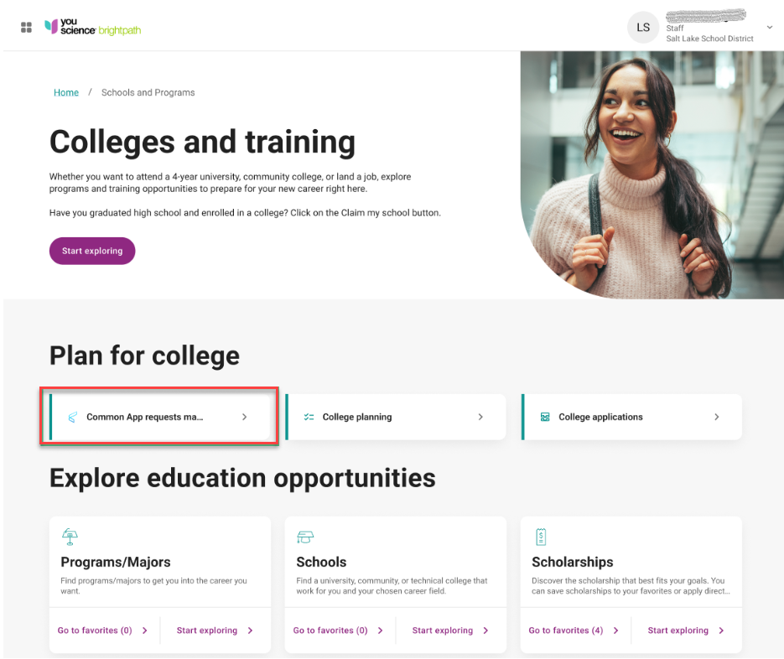Expand the Common App requests card chevron
784x659 pixels.
tap(244, 416)
